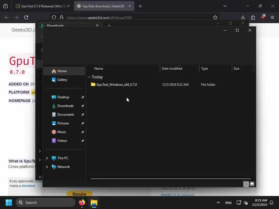This screenshot has height=209, width=279.
Task: Open Firefox downloads panel
Action: (243, 17)
